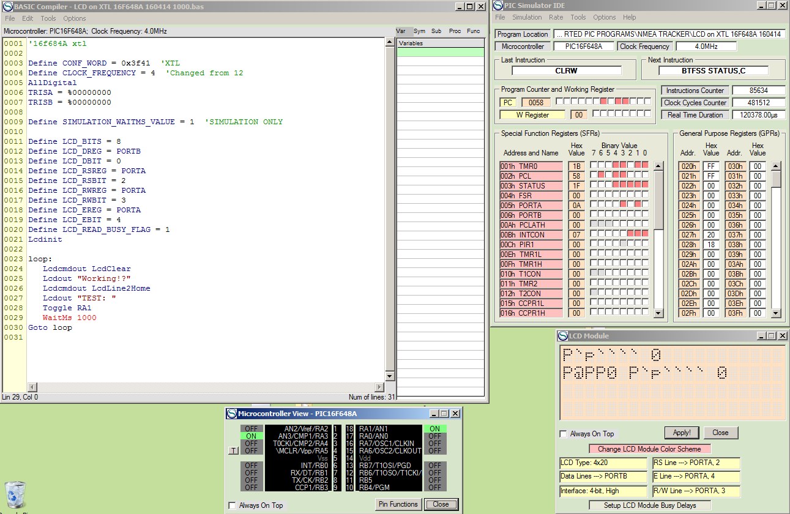
Task: Toggle the T0CKI/CMP2/RA4 pin state
Action: tap(252, 444)
